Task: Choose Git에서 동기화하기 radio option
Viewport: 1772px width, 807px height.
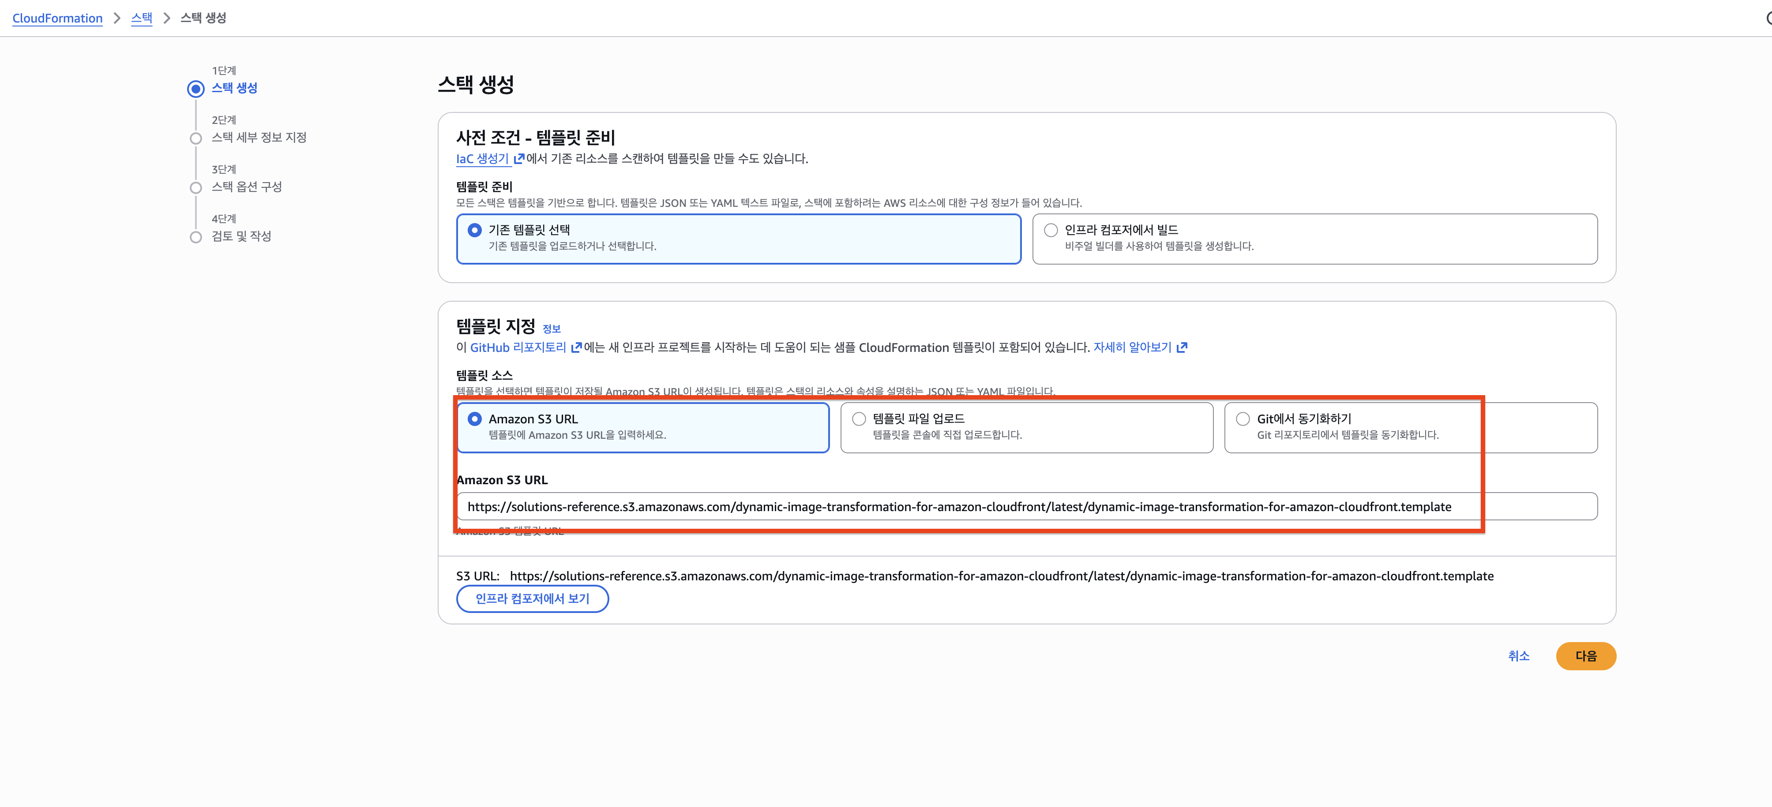Action: [x=1243, y=418]
